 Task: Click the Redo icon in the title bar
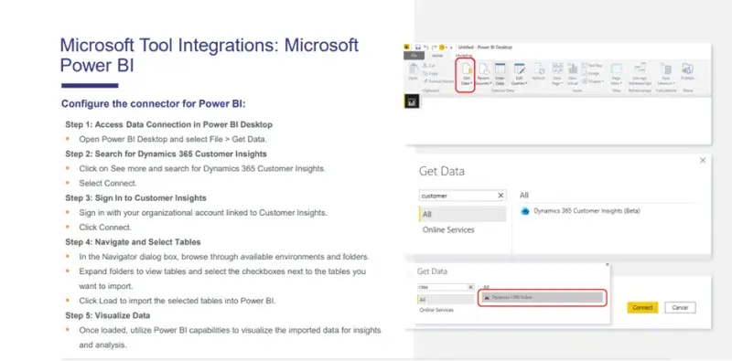pos(434,48)
